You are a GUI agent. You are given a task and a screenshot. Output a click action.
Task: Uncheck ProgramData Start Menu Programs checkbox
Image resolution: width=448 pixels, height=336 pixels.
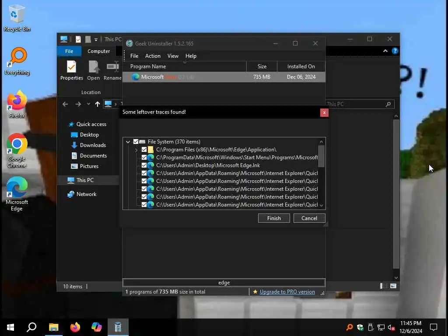pyautogui.click(x=144, y=157)
